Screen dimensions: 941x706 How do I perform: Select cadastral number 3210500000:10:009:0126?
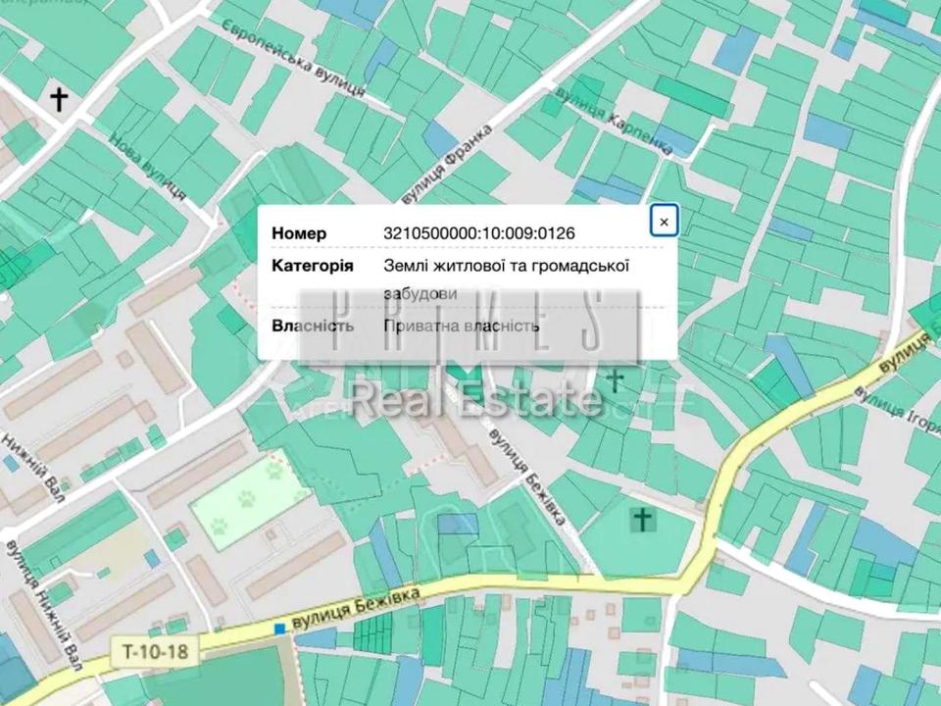478,233
